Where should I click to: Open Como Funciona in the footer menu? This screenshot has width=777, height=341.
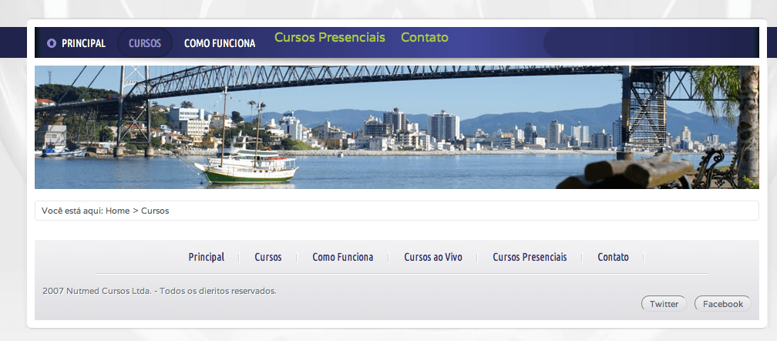point(343,257)
